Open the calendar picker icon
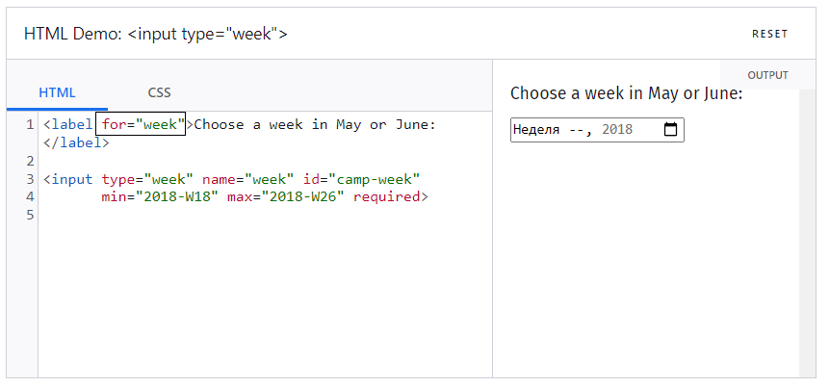 670,129
